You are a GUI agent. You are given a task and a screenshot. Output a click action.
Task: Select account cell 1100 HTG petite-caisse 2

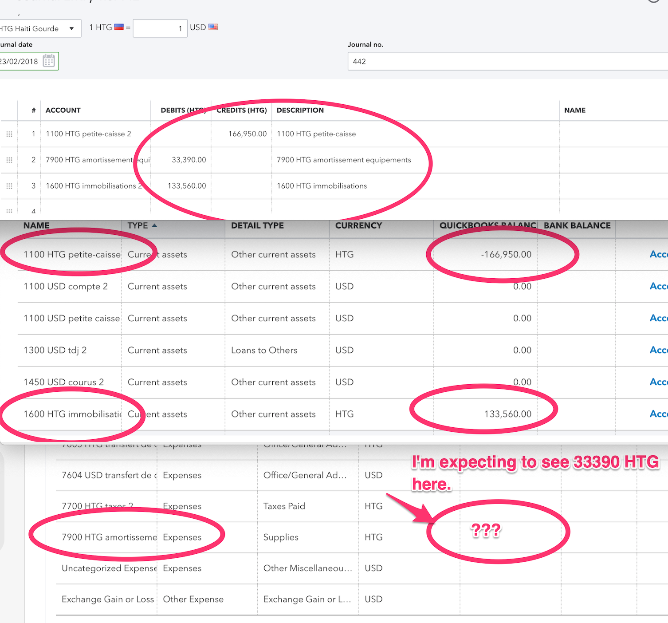pyautogui.click(x=95, y=134)
